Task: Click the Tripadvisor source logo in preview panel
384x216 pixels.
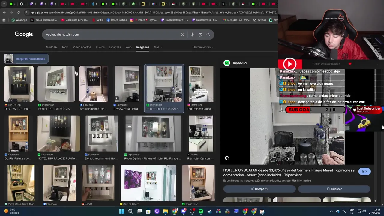Action: [227, 63]
